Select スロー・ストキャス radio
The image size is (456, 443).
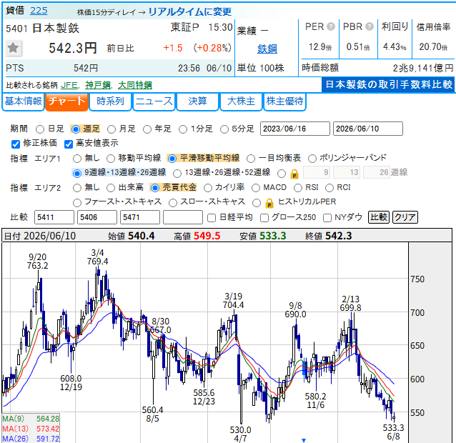173,203
